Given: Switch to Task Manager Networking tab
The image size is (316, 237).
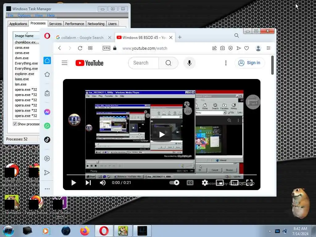Looking at the screenshot, I should [96, 24].
